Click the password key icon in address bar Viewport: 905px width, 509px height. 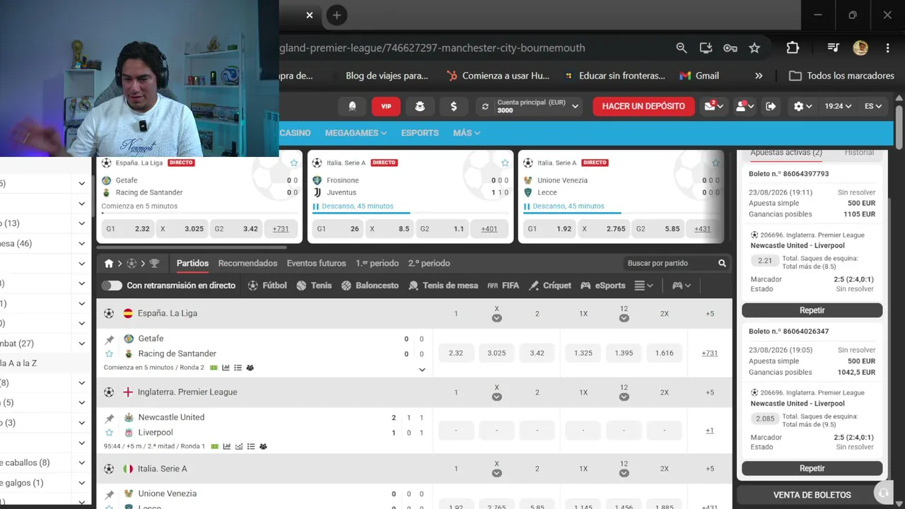[730, 48]
